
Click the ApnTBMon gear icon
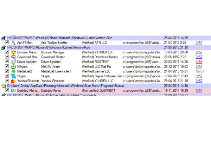[13, 43]
